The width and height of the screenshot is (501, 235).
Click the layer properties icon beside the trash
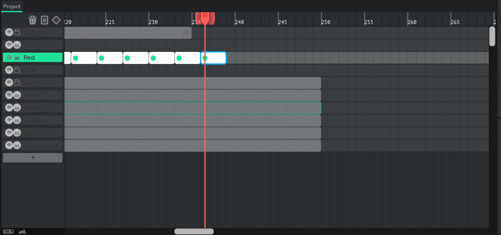point(44,20)
